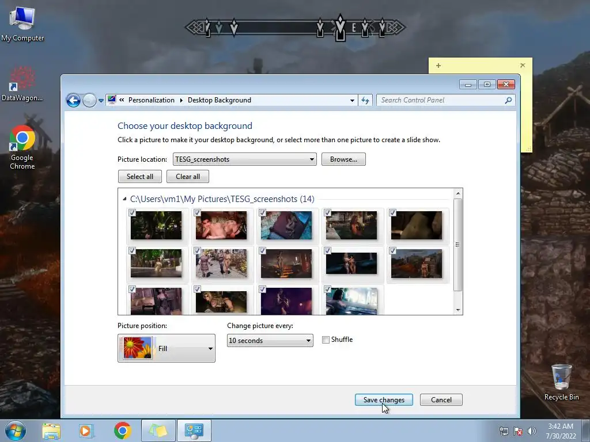Delete the sticky note with its X
This screenshot has height=442, width=590.
pos(523,66)
